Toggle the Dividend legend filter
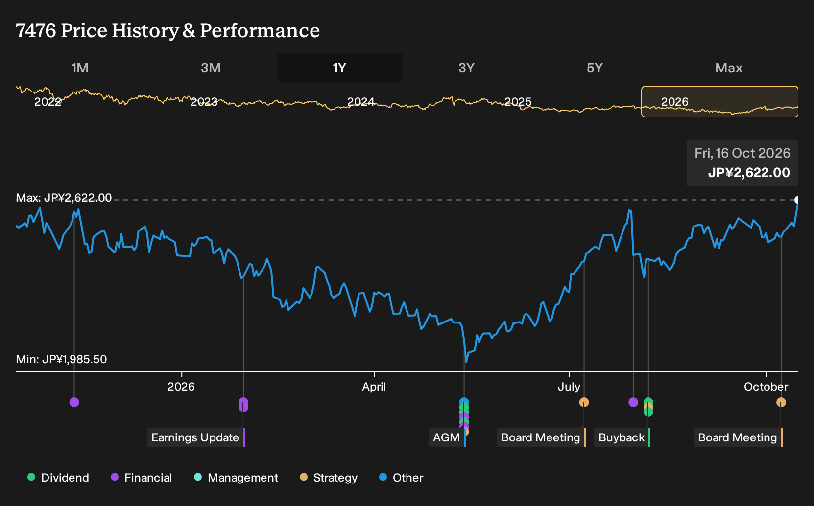 (58, 478)
